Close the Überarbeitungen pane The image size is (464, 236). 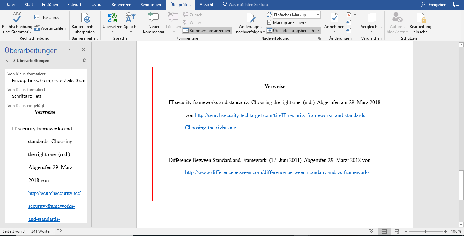point(84,50)
